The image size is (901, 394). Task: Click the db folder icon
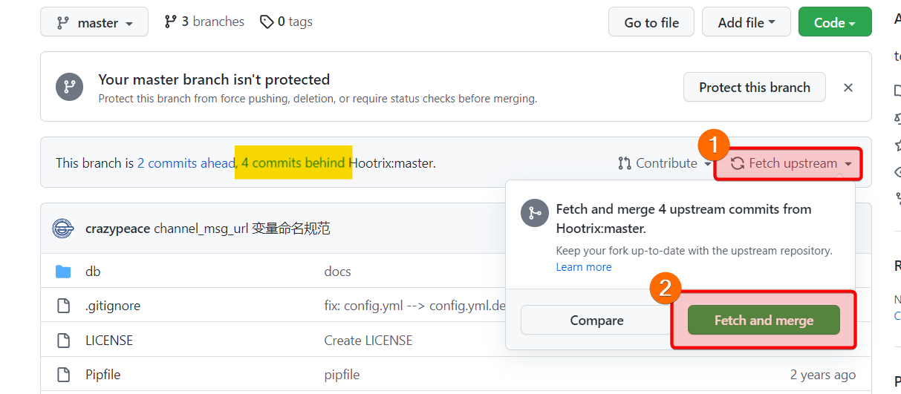coord(63,272)
